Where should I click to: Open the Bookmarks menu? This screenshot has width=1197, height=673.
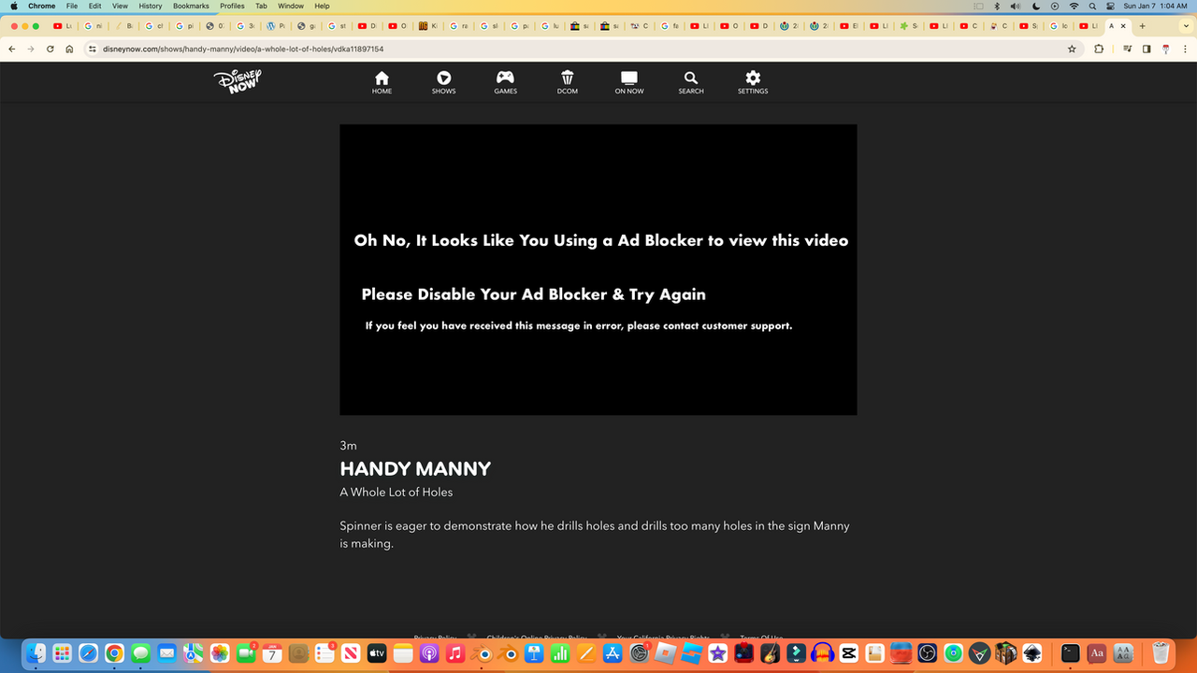pyautogui.click(x=191, y=6)
